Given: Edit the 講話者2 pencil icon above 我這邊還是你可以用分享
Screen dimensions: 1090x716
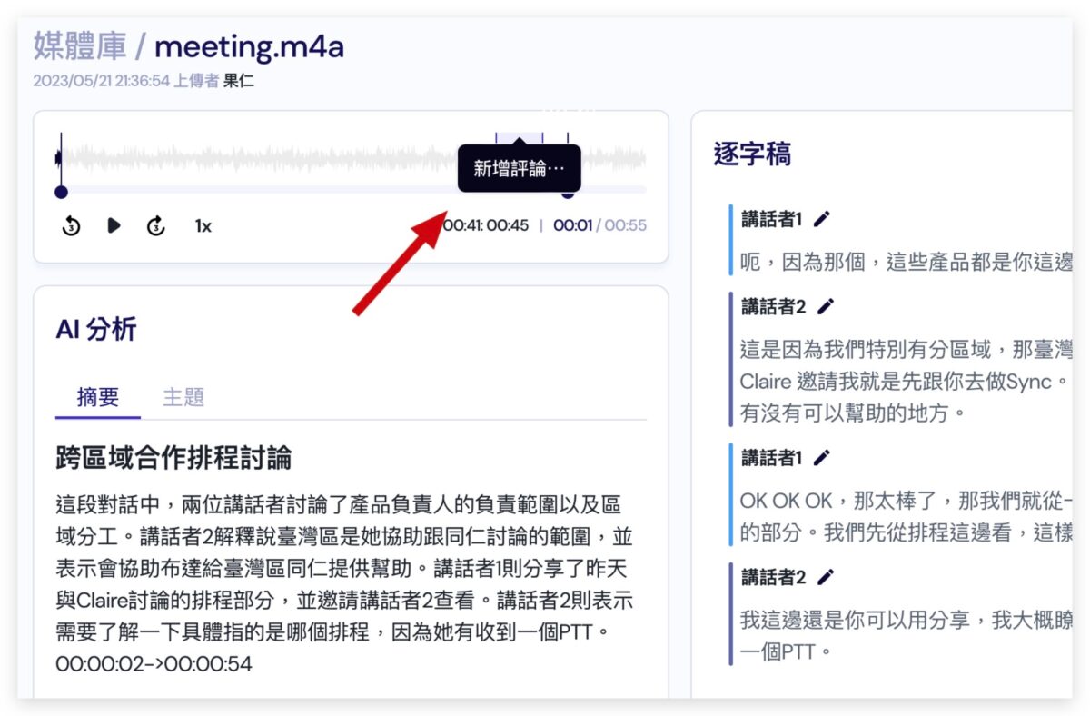Looking at the screenshot, I should click(x=825, y=576).
